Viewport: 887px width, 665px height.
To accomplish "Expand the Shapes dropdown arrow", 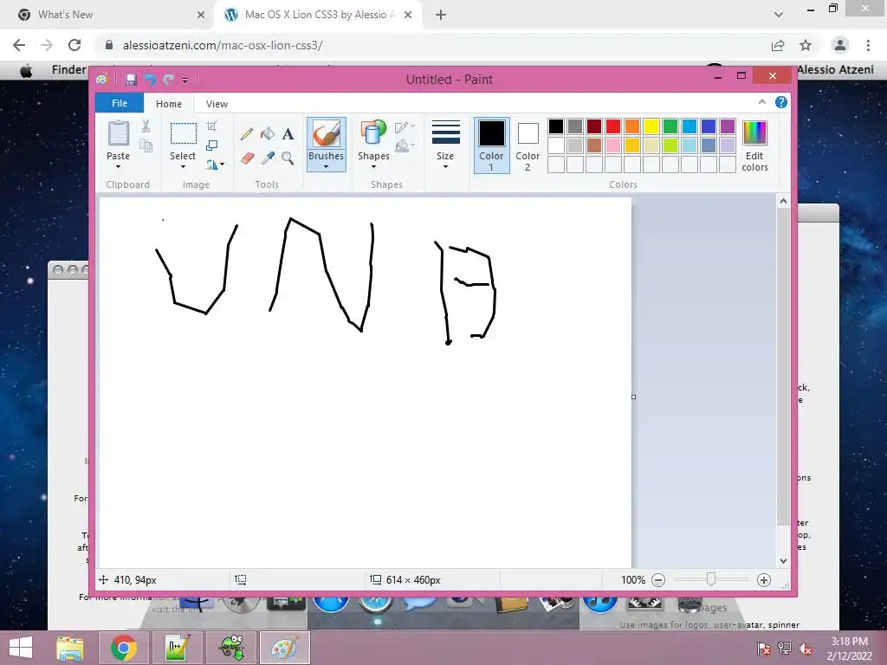I will point(373,167).
